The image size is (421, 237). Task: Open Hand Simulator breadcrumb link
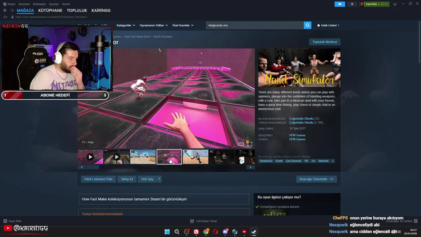163,37
